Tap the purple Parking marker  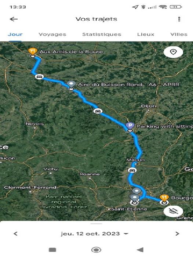(x=130, y=126)
